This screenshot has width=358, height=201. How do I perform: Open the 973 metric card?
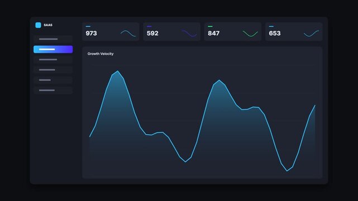coord(111,32)
